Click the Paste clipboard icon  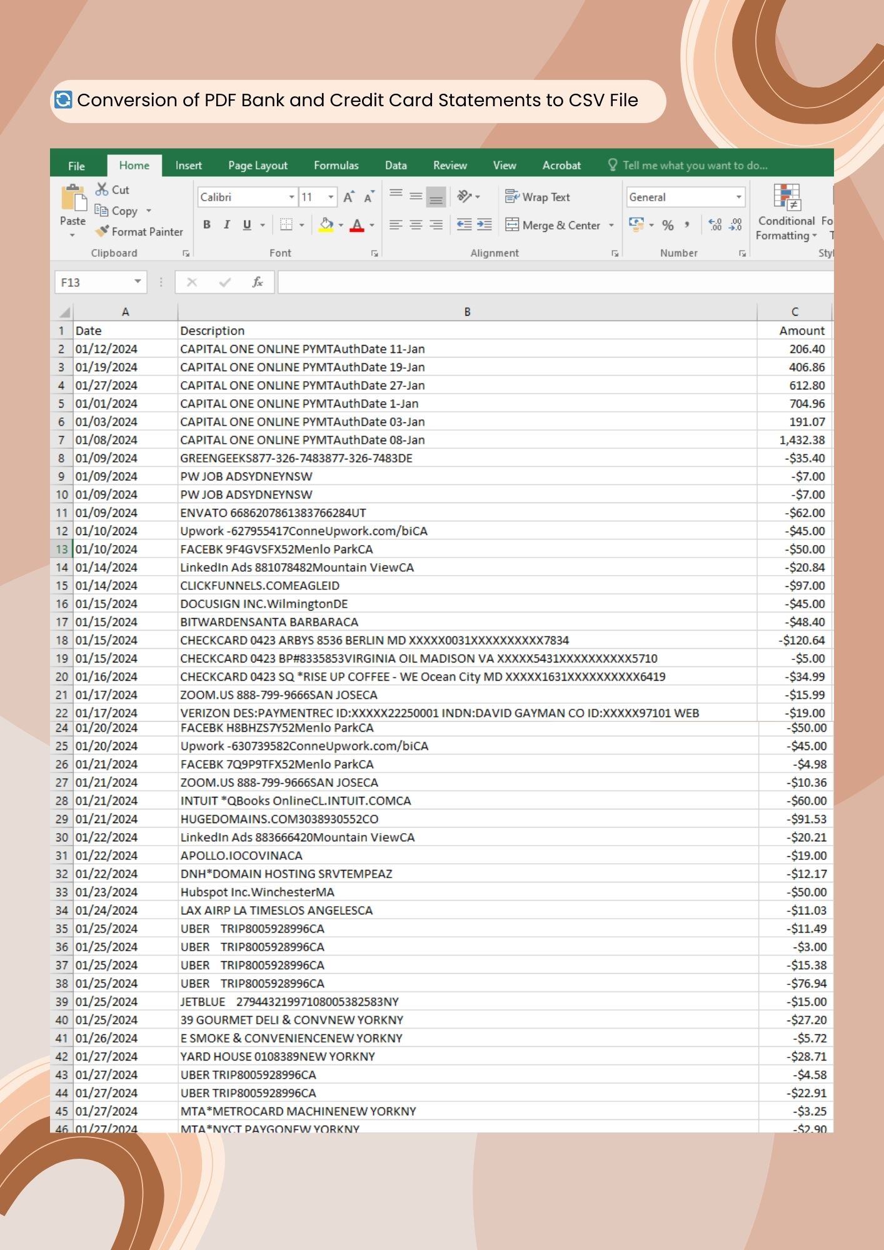73,197
